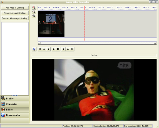Image resolution: width=159 pixels, height=128 pixels.
Task: Click Add Area of Deleting button
Action: [x=15, y=8]
